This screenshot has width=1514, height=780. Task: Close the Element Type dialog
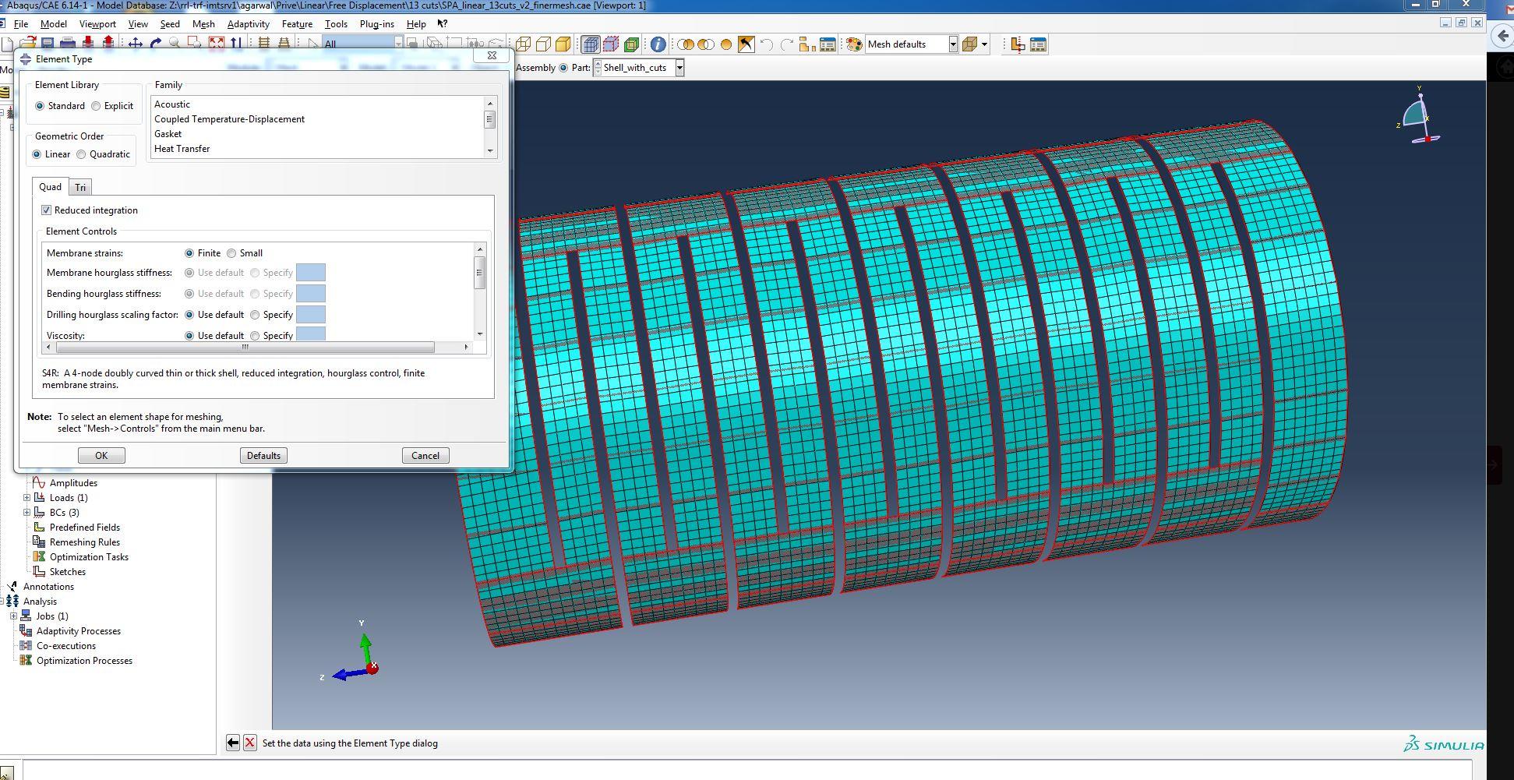click(x=492, y=56)
